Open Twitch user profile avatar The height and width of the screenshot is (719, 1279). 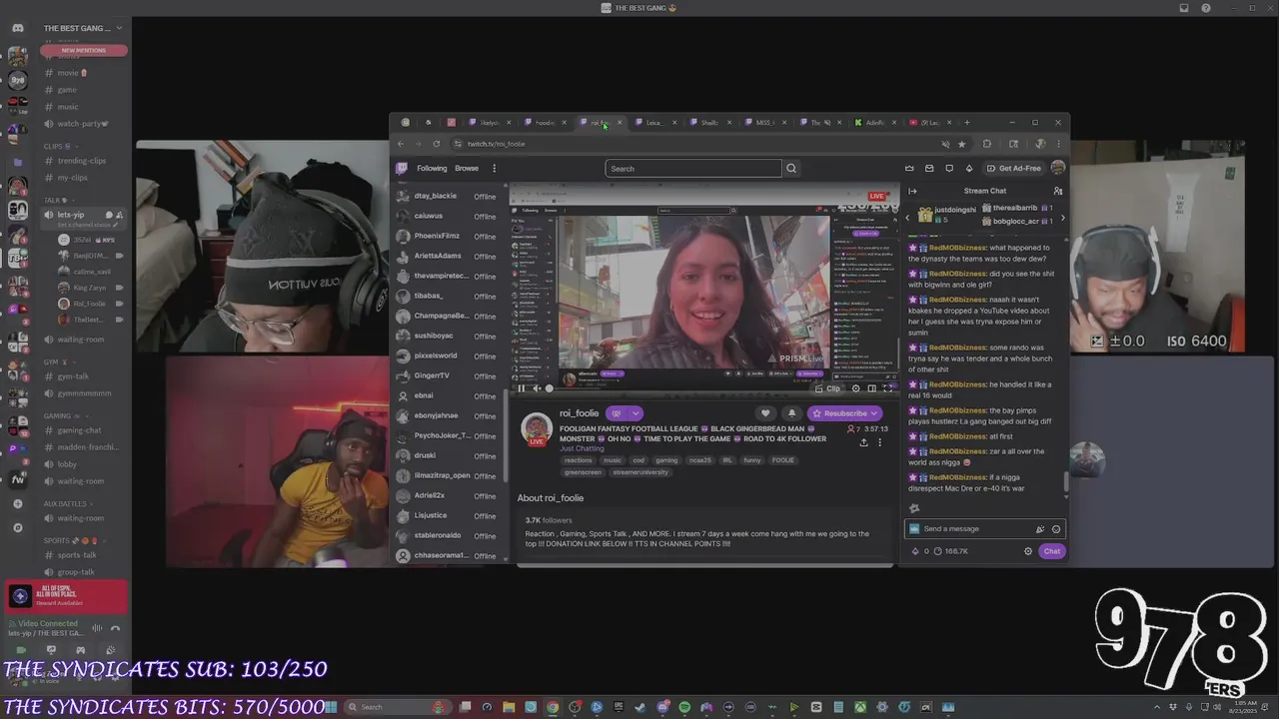tap(1058, 168)
